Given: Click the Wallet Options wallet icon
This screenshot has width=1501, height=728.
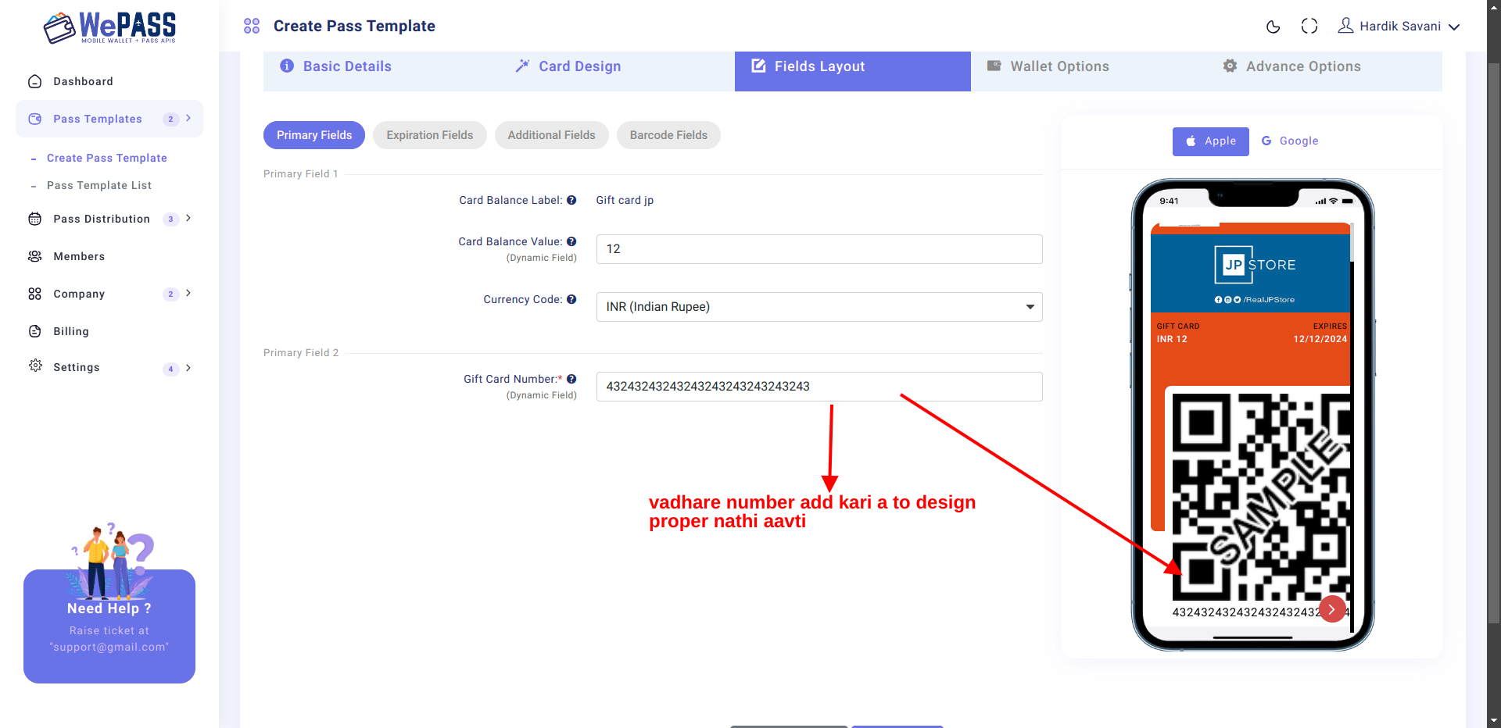Looking at the screenshot, I should (994, 66).
